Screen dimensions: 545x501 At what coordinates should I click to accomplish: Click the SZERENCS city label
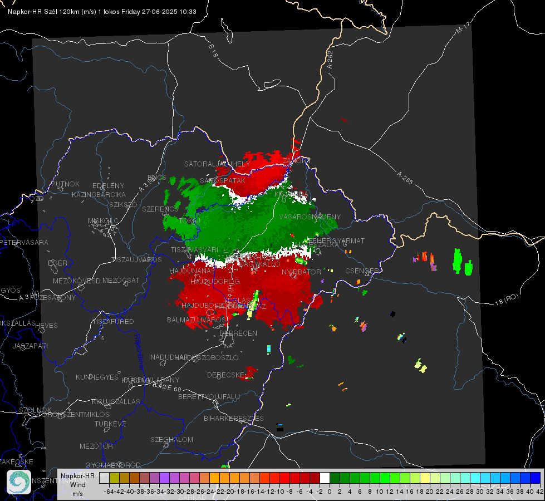pos(160,209)
